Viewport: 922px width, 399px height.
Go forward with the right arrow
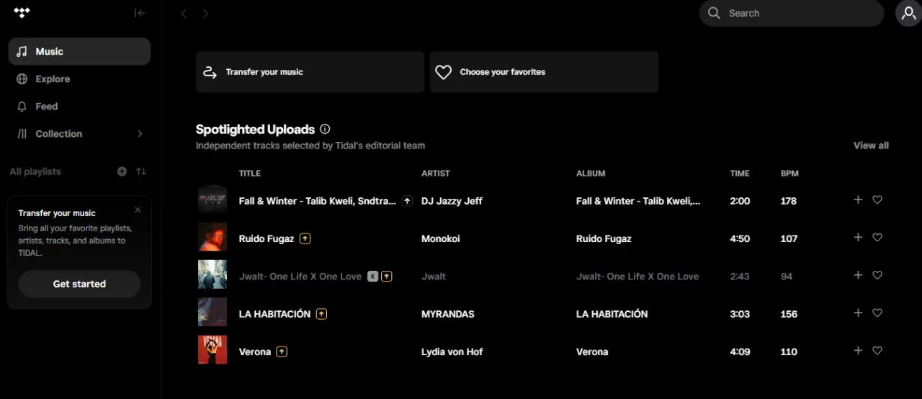(x=205, y=14)
